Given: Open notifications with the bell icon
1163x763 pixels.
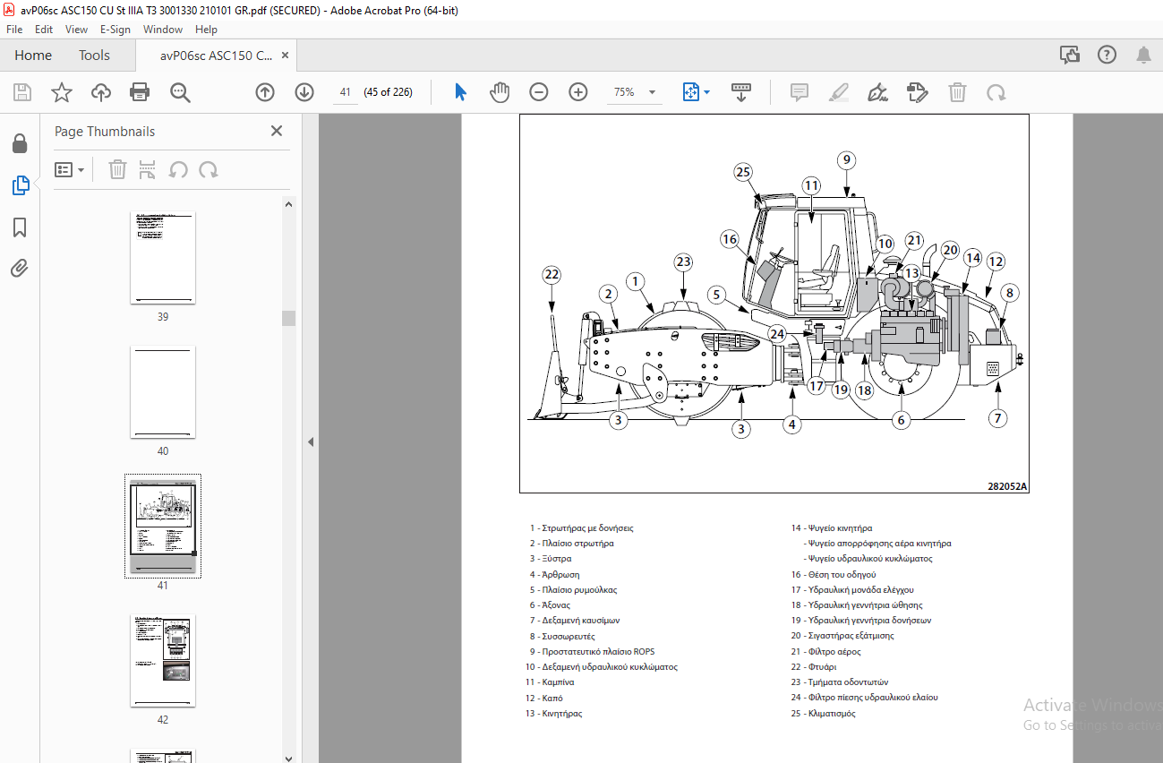Looking at the screenshot, I should 1143,56.
